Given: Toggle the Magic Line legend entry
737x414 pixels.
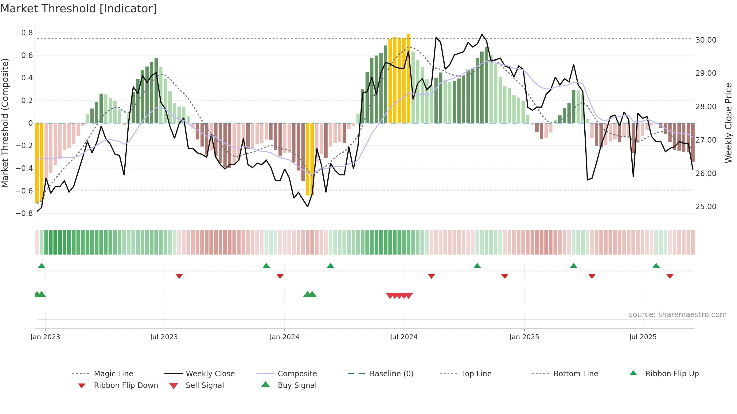Looking at the screenshot, I should coord(103,374).
